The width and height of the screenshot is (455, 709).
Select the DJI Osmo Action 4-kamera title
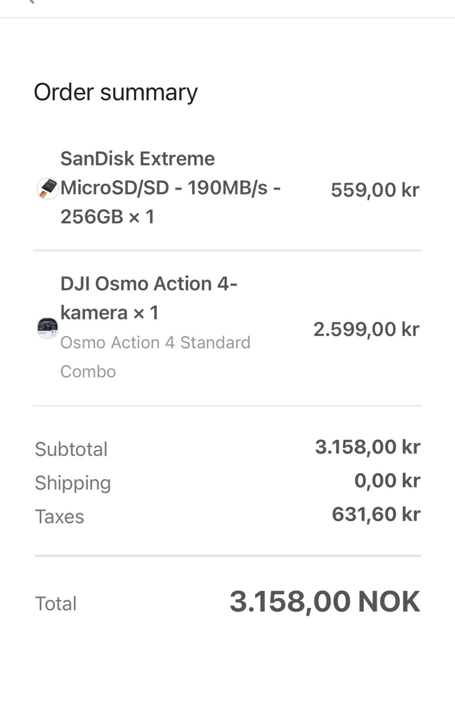[148, 298]
